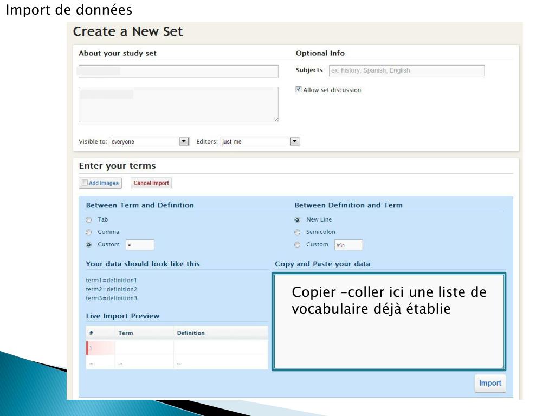Click the term3=definition3 example text
This screenshot has width=555, height=416.
click(111, 298)
